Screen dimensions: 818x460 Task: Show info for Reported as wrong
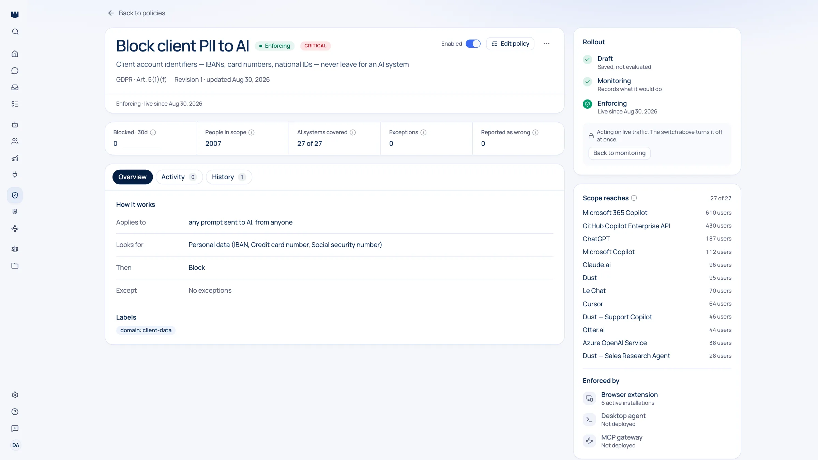pyautogui.click(x=535, y=133)
